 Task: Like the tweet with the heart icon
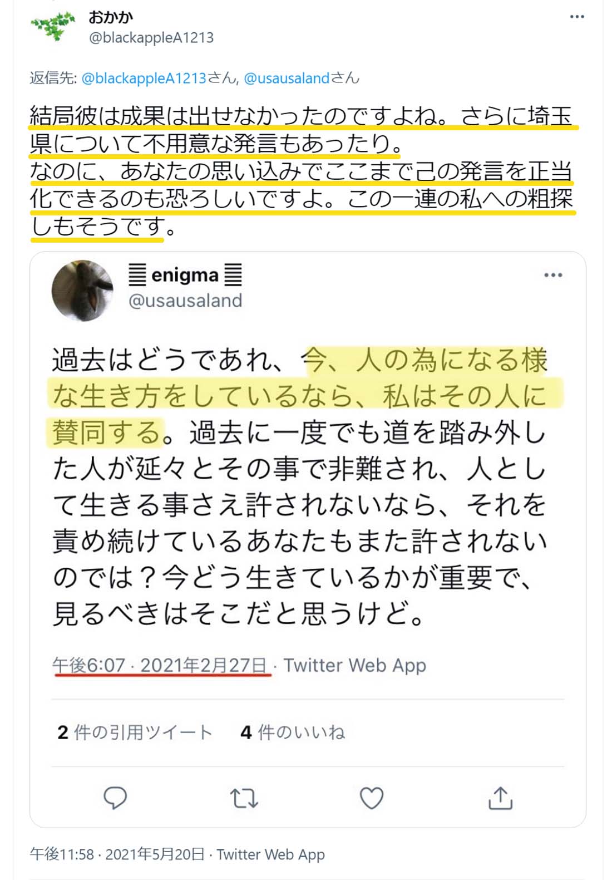click(372, 798)
